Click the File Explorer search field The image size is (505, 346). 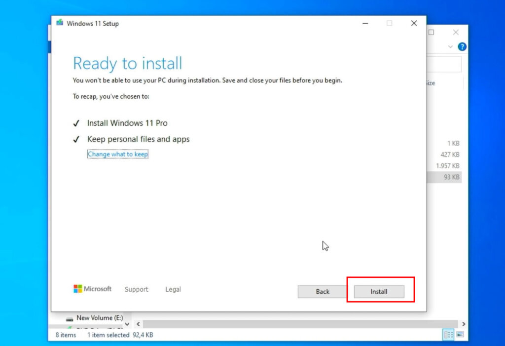[443, 64]
